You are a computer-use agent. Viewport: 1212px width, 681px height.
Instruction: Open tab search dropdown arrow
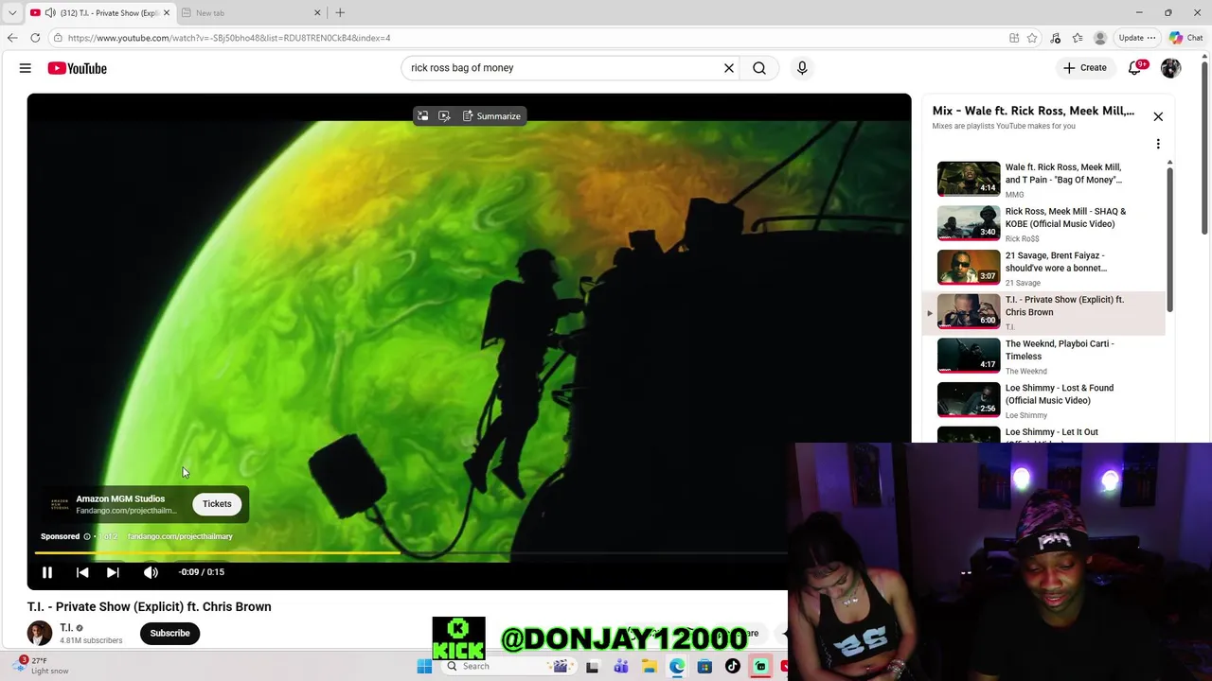12,13
